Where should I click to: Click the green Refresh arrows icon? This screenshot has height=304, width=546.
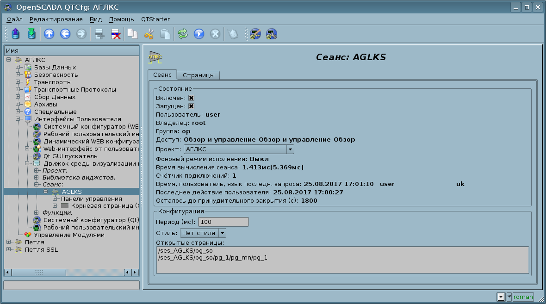point(183,34)
